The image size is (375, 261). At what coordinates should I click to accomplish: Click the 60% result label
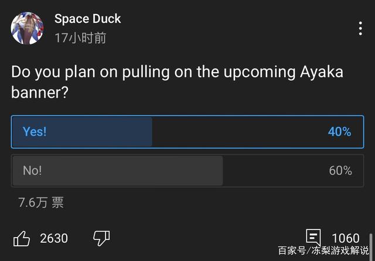pos(340,171)
